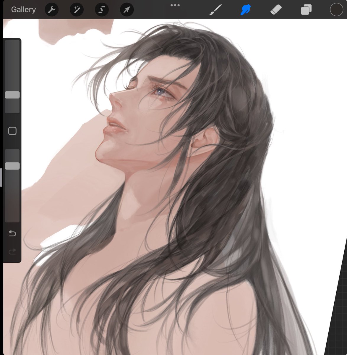Open the Layers panel

(306, 10)
